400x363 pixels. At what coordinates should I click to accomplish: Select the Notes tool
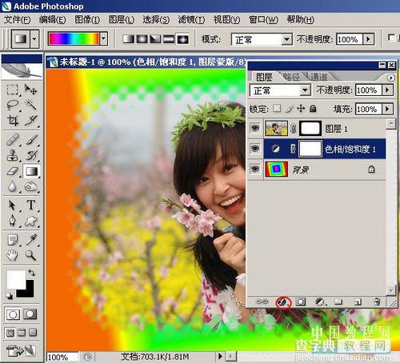(x=13, y=240)
